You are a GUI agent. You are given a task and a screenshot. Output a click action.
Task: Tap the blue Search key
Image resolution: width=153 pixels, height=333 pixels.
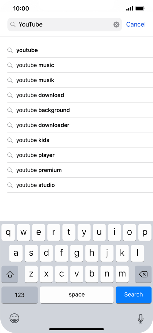coord(133,295)
